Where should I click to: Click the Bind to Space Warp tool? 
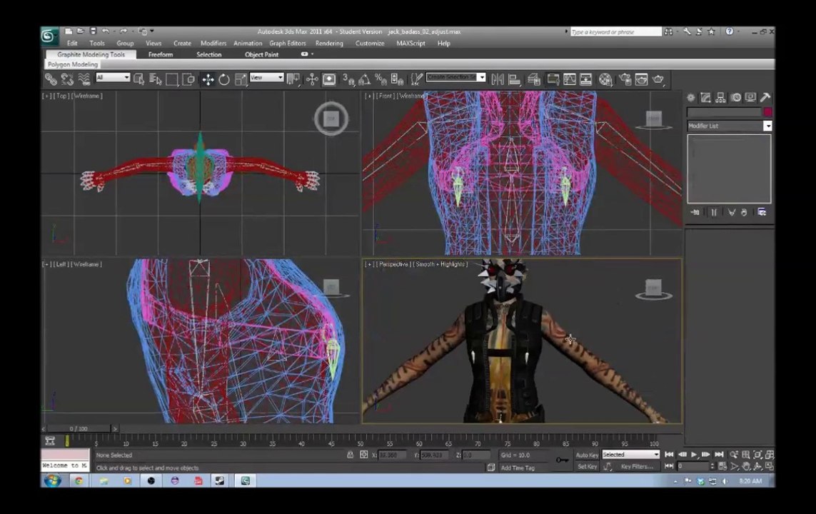pos(84,79)
